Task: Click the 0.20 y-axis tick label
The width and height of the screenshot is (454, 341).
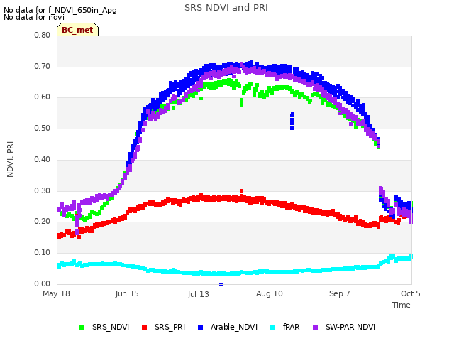Action: pos(43,221)
